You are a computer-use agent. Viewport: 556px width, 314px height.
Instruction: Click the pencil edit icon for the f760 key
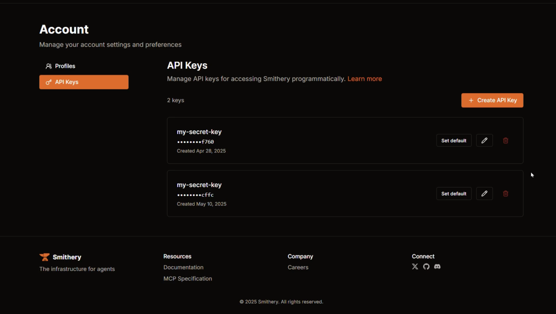coord(484,140)
